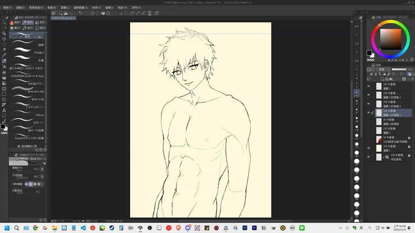Click the lock layer icon in the Layer panel toolbar
The height and width of the screenshot is (233, 415).
click(x=384, y=74)
